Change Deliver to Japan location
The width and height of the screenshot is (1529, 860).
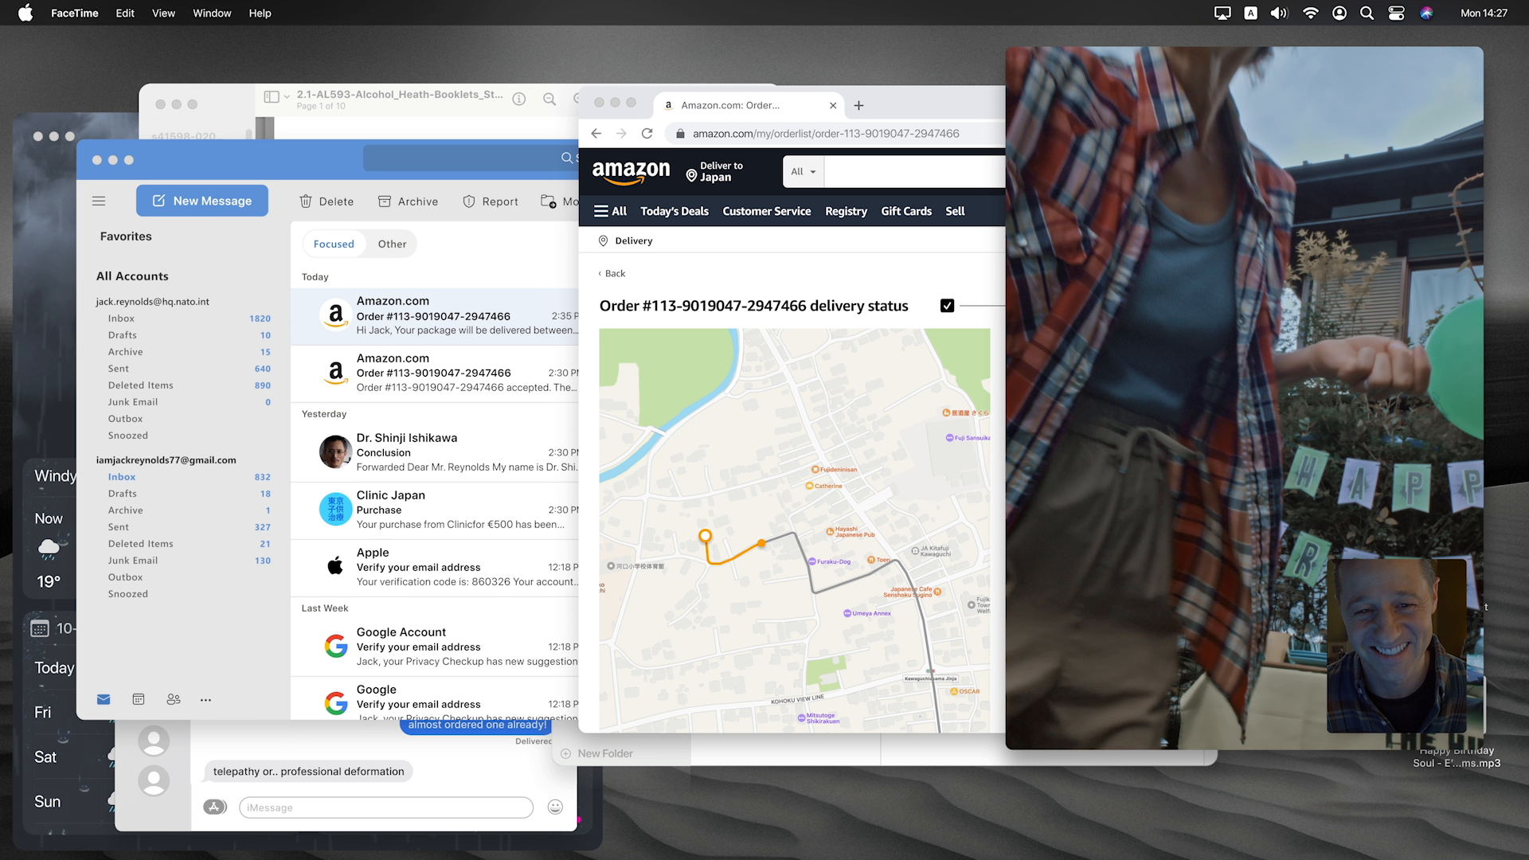click(714, 171)
